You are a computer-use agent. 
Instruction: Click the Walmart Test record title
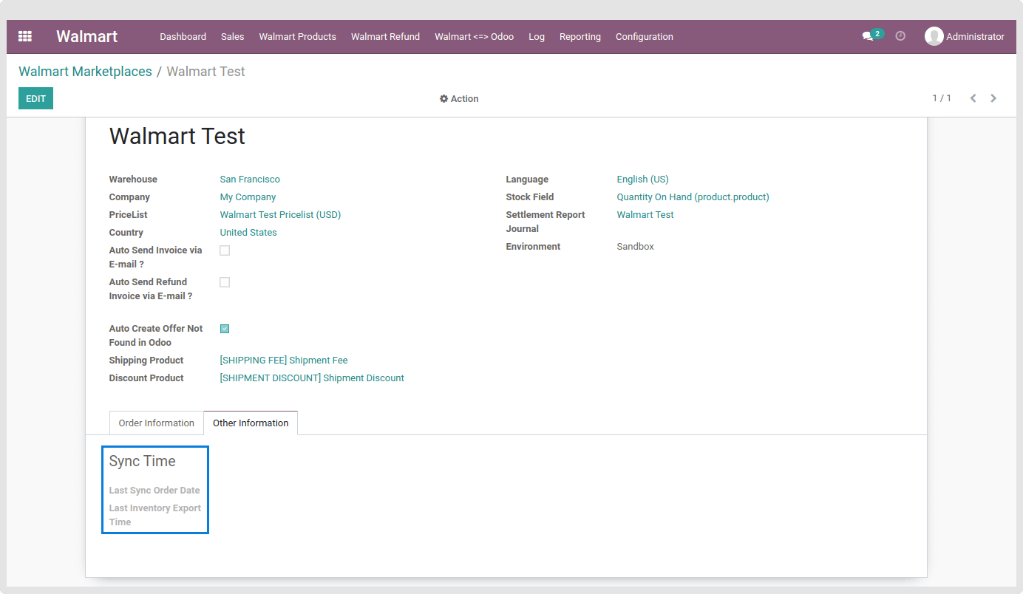[x=177, y=136]
